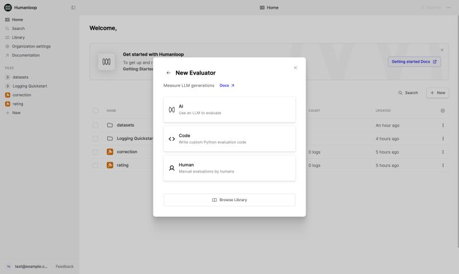Open table column settings gear icon

442,111
